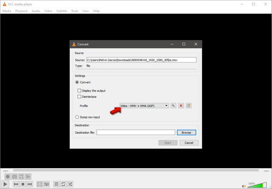Click the Play button in VLC controls
Screen dimensions: 272x189
(5, 184)
